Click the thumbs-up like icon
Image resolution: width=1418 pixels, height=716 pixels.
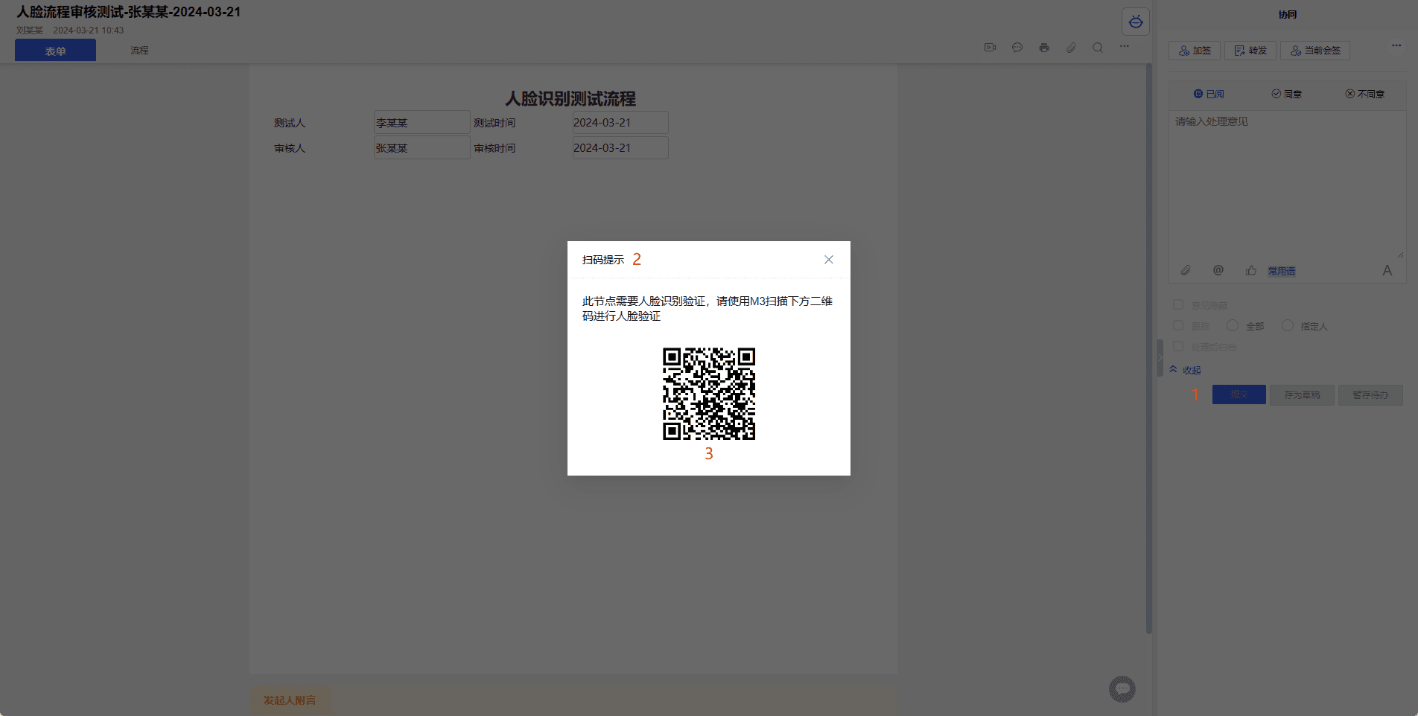pos(1251,270)
